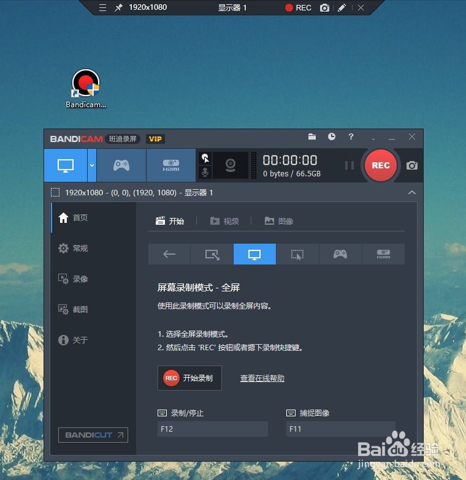
Task: Open the 关于 about sidebar item
Action: coord(93,340)
